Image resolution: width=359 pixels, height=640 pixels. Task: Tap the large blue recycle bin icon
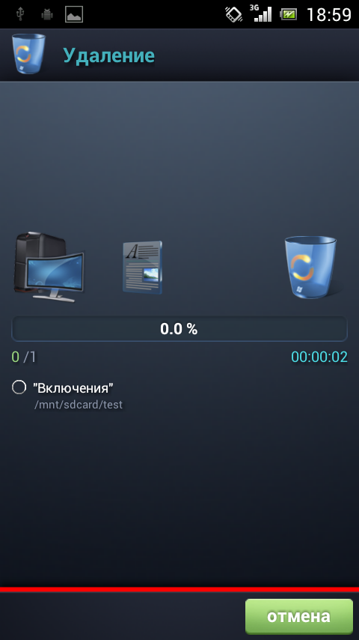(x=310, y=267)
